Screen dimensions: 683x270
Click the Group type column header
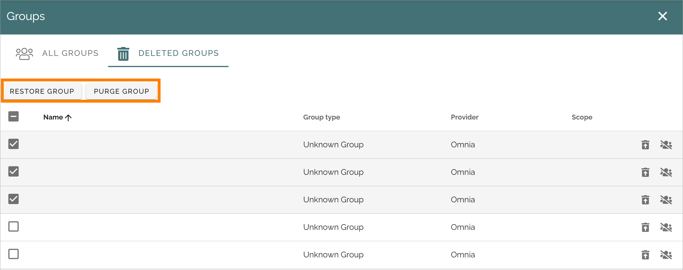pyautogui.click(x=322, y=117)
